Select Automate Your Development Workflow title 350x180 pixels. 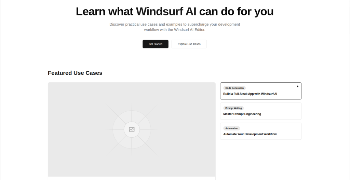(x=250, y=134)
